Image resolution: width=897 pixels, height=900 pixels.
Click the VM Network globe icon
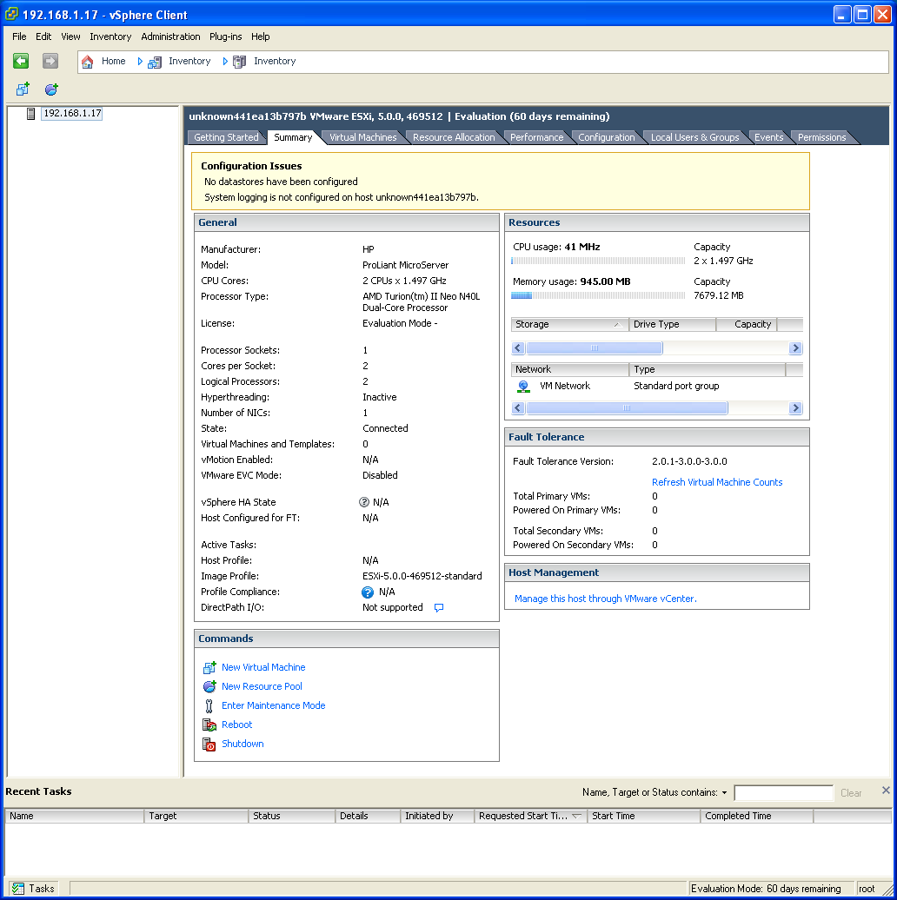point(524,387)
